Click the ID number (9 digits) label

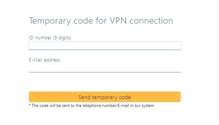50,38
